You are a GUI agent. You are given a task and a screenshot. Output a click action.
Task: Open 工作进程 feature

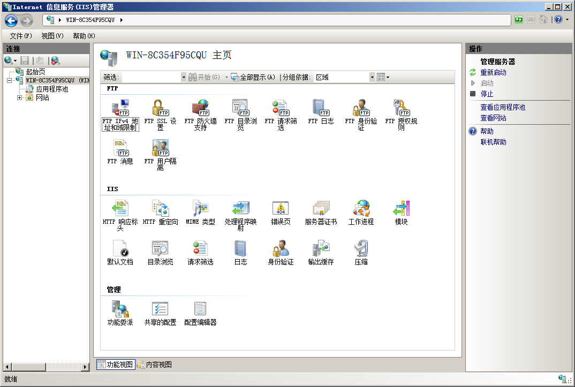click(361, 213)
